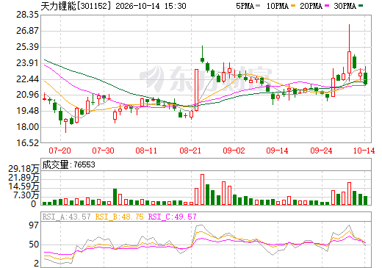This screenshot has height=268, width=382.
Task: Click the last green volume bar at 10-14
Action: tap(366, 200)
